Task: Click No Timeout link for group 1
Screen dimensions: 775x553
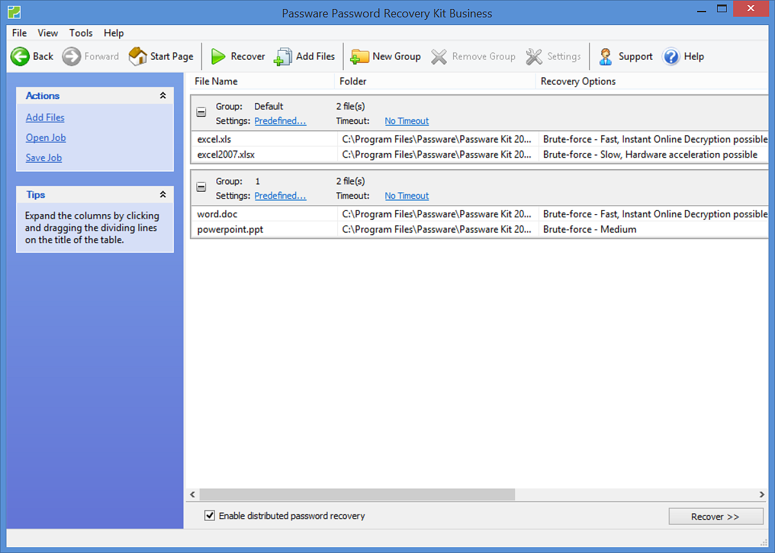Action: point(407,195)
